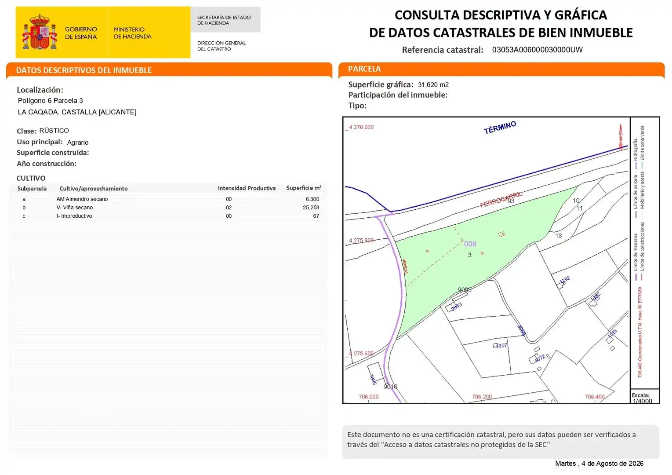The image size is (672, 475).
Task: Click the "Uso principal:" label
Action: [x=40, y=142]
